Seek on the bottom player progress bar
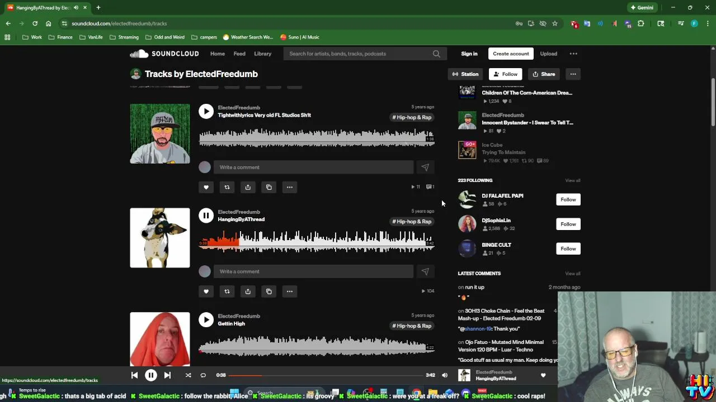716x402 pixels. 326,375
